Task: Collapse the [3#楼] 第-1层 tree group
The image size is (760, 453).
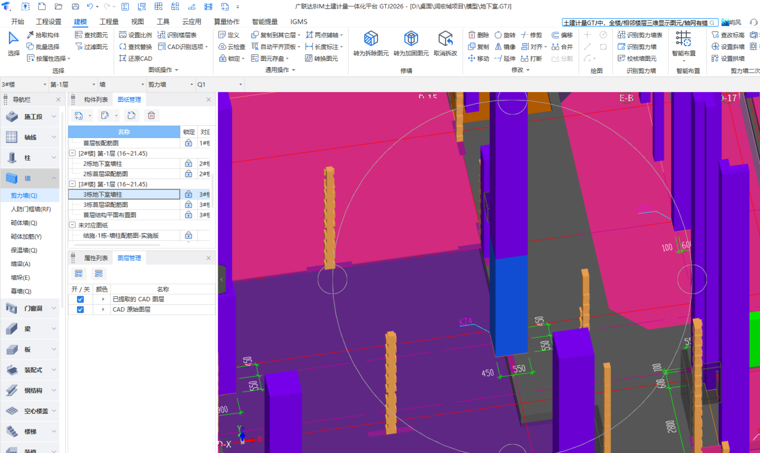Action: tap(72, 184)
